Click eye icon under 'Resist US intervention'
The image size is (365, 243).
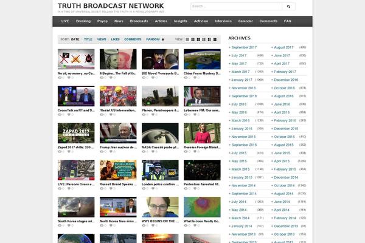tap(102, 115)
